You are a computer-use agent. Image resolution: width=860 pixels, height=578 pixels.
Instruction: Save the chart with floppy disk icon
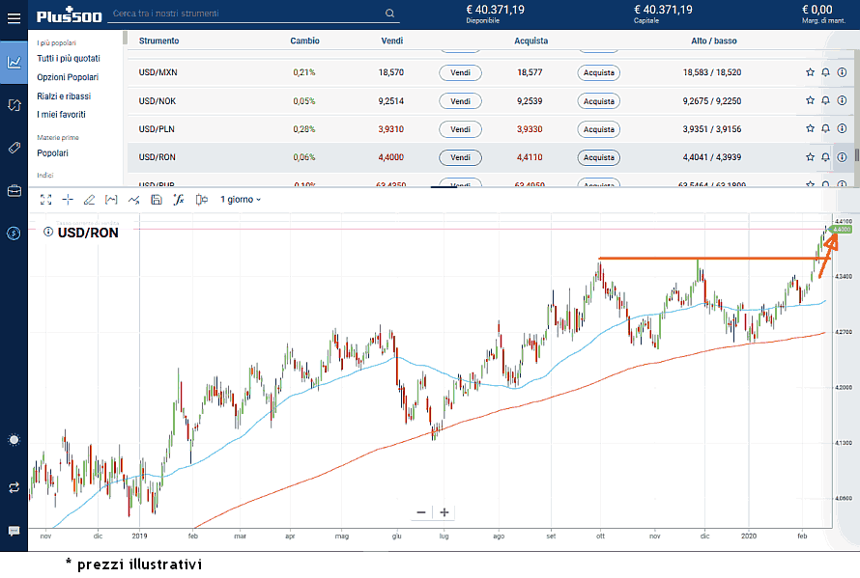click(x=156, y=200)
